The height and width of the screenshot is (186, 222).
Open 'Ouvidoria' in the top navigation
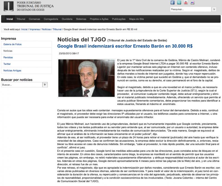[67, 19]
